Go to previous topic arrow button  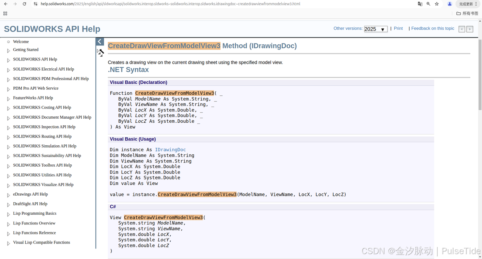(462, 29)
